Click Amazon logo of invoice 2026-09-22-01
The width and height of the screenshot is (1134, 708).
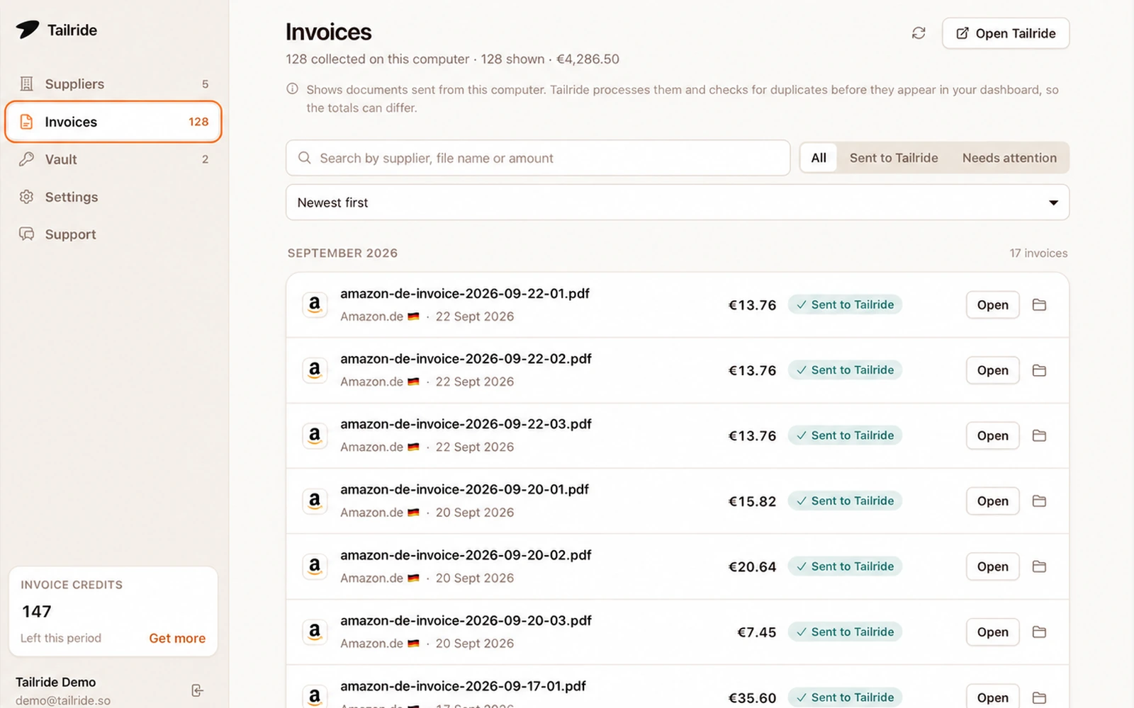pyautogui.click(x=315, y=305)
